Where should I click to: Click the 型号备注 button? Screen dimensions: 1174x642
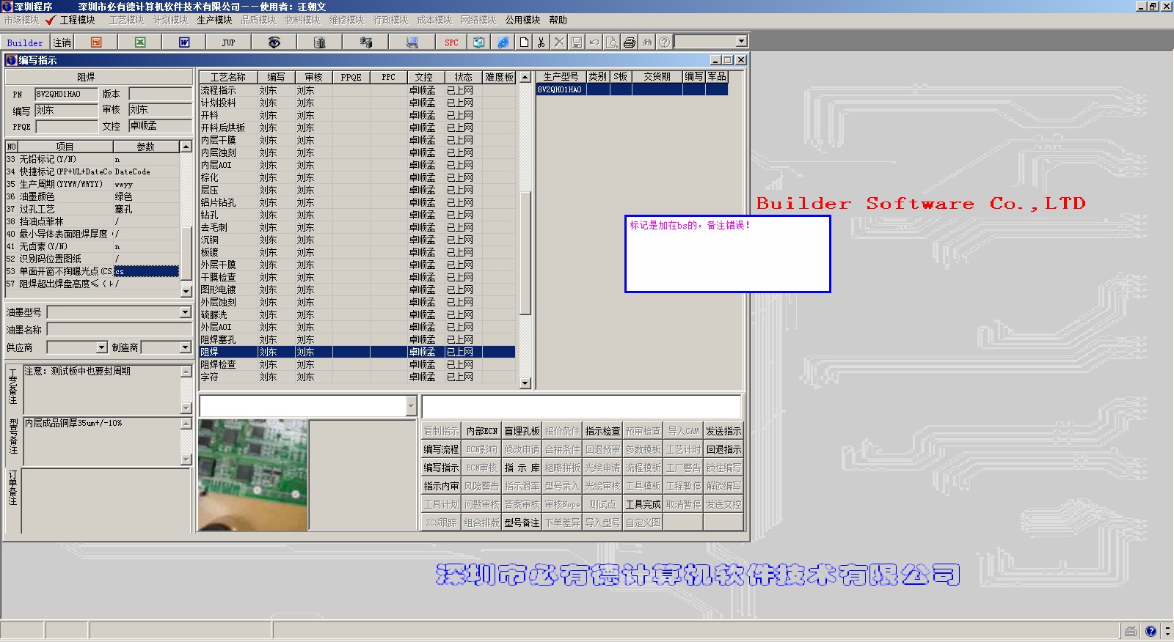click(522, 523)
